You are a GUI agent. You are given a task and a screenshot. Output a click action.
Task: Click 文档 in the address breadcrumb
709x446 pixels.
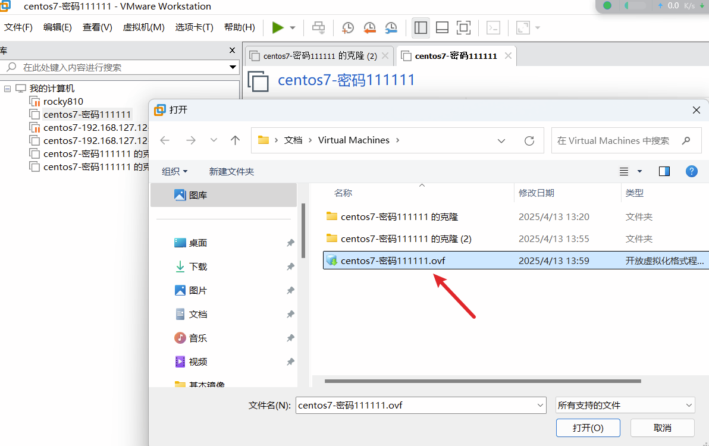tap(293, 140)
